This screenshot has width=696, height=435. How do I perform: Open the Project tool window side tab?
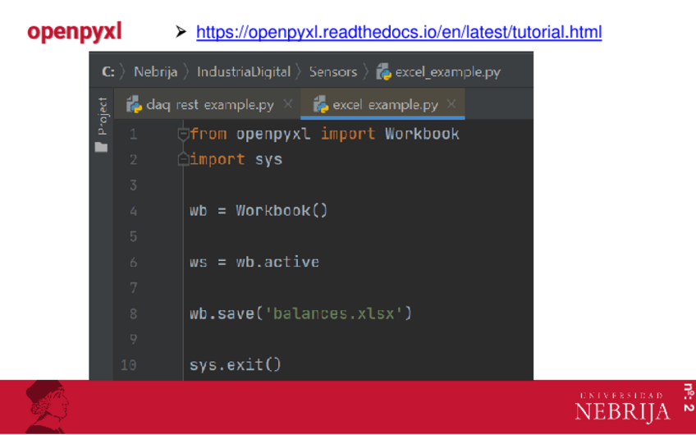(102, 116)
